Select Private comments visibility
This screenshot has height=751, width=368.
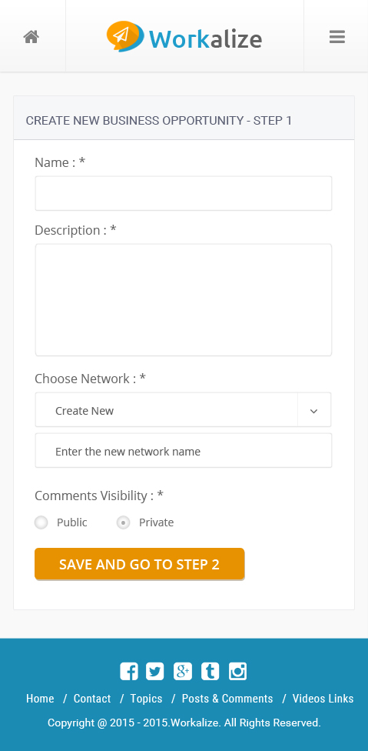tap(123, 522)
